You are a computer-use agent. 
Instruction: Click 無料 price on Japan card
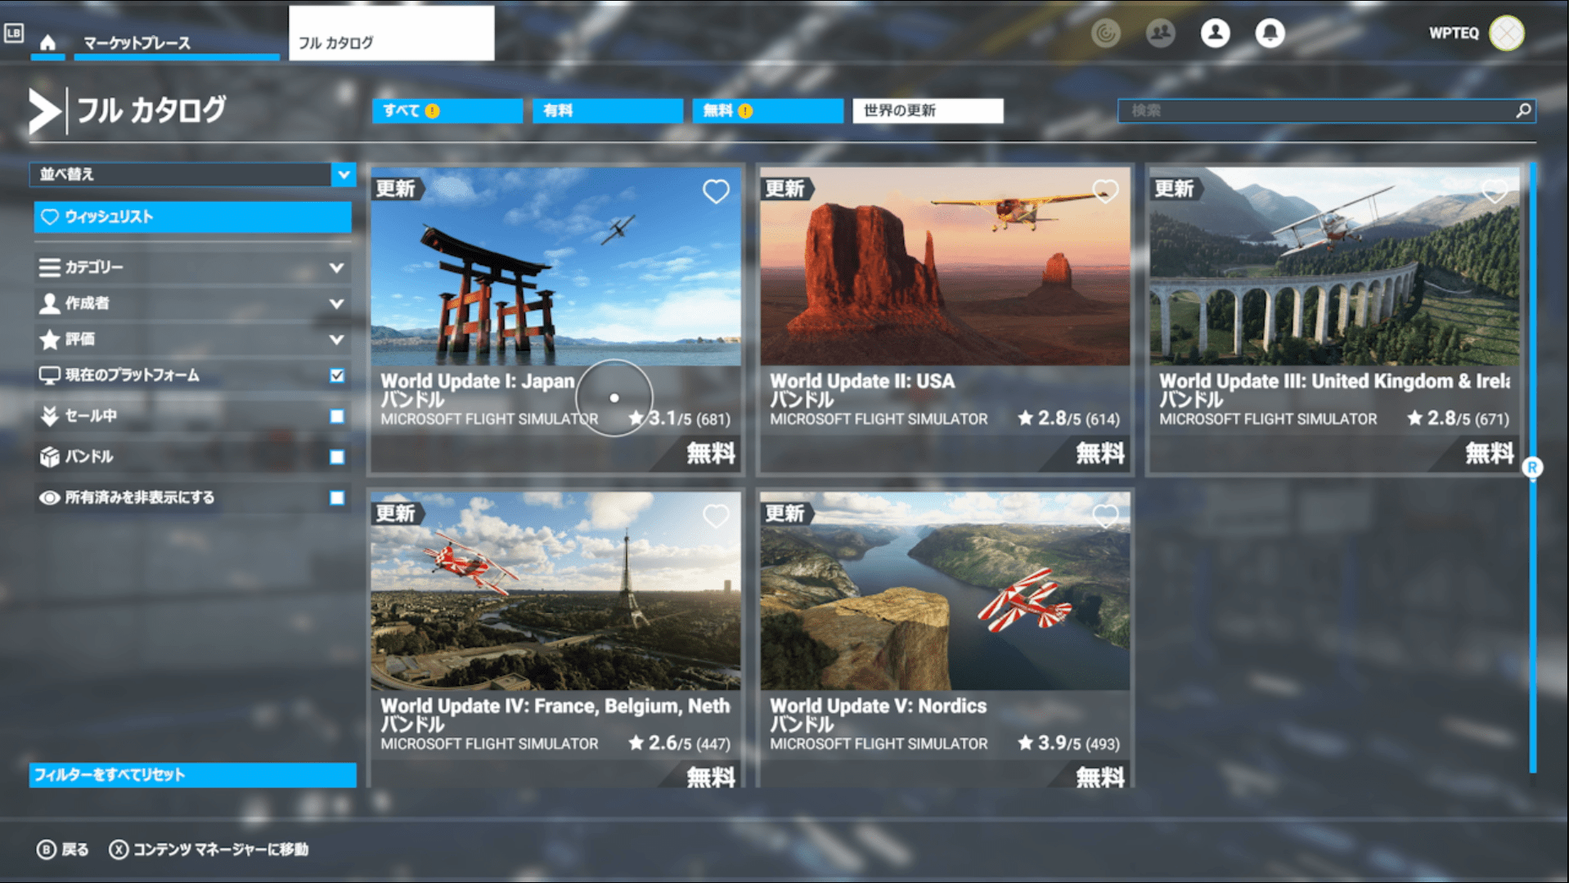710,453
